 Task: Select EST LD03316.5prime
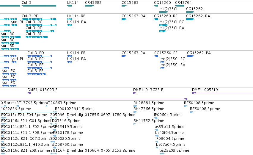(65, 121)
